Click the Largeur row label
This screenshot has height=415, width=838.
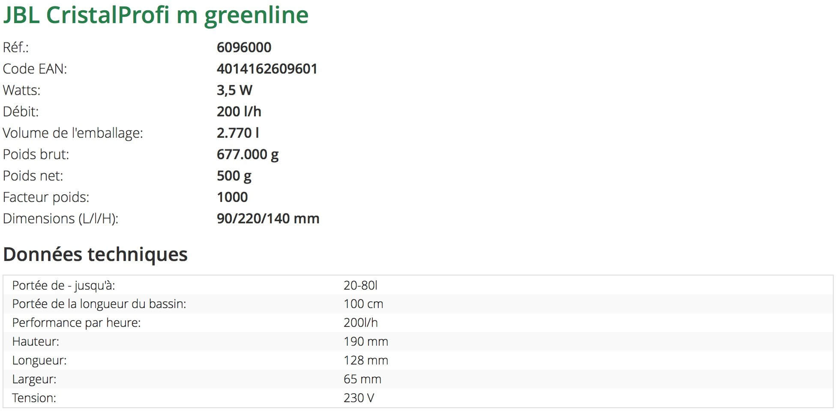(34, 379)
